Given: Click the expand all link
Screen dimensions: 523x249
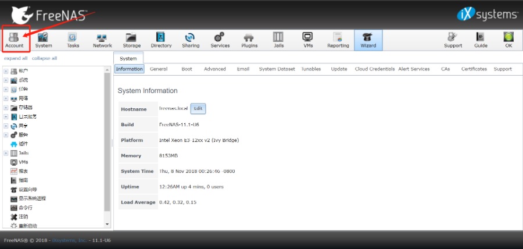Looking at the screenshot, I should 16,58.
